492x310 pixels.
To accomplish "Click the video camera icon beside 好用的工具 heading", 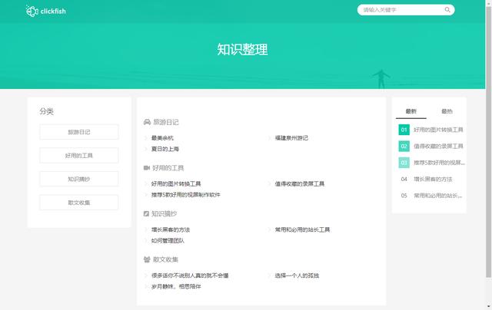I will [147, 168].
